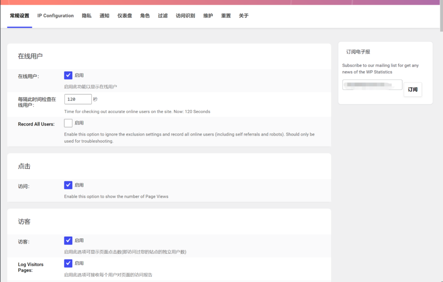Click the newsletter email address field
Screen dimensions: 443x282
click(371, 85)
